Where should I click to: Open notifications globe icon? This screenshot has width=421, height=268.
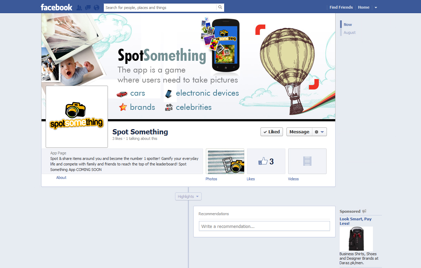(97, 8)
